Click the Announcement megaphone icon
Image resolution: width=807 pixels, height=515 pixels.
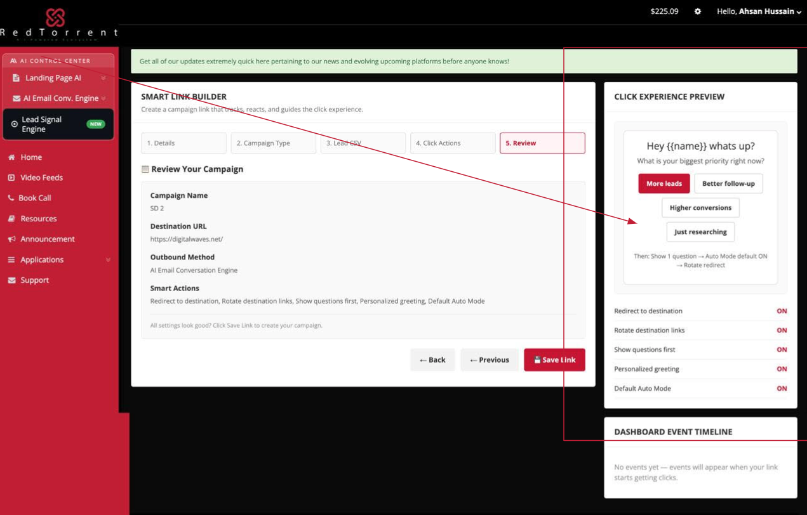(11, 239)
